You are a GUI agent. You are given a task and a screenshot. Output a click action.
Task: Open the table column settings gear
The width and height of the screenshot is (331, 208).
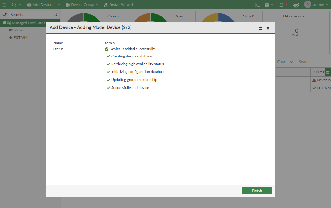tap(328, 72)
